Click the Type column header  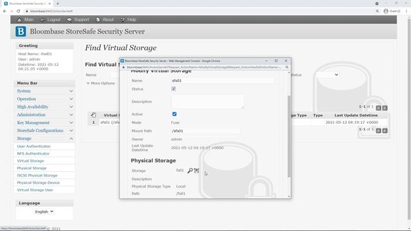318,116
